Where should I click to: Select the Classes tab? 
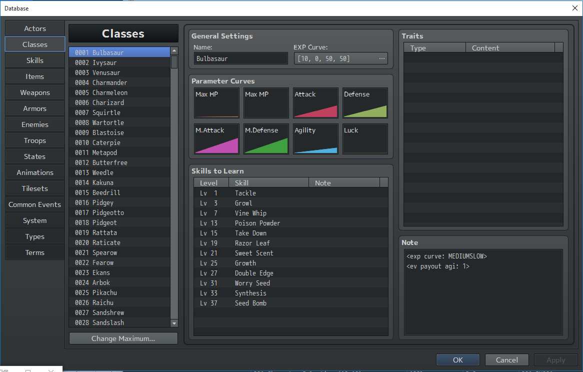point(35,44)
